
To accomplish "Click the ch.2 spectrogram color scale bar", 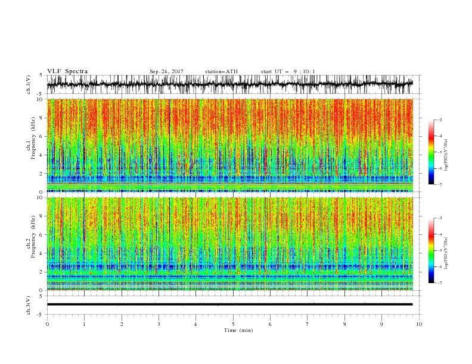I will 431,250.
